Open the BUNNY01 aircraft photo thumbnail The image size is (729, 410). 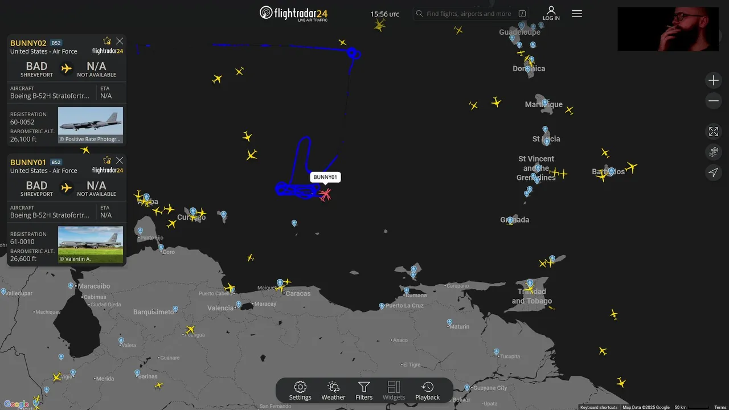click(91, 245)
